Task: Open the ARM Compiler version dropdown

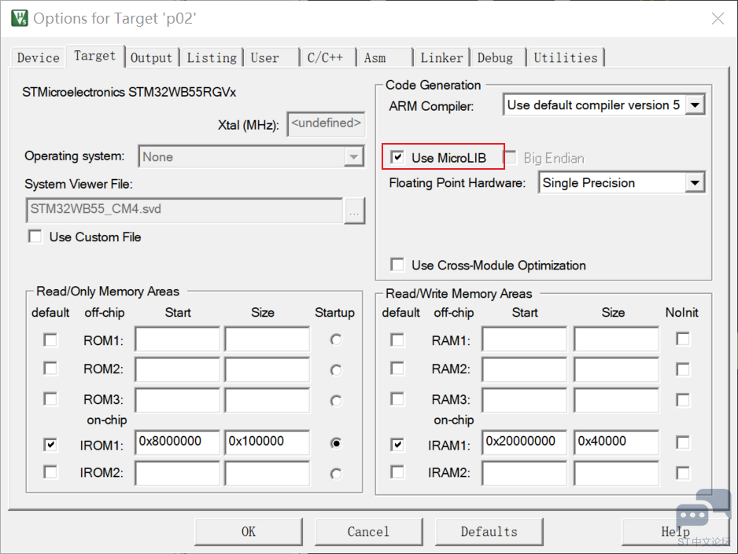Action: [x=604, y=105]
